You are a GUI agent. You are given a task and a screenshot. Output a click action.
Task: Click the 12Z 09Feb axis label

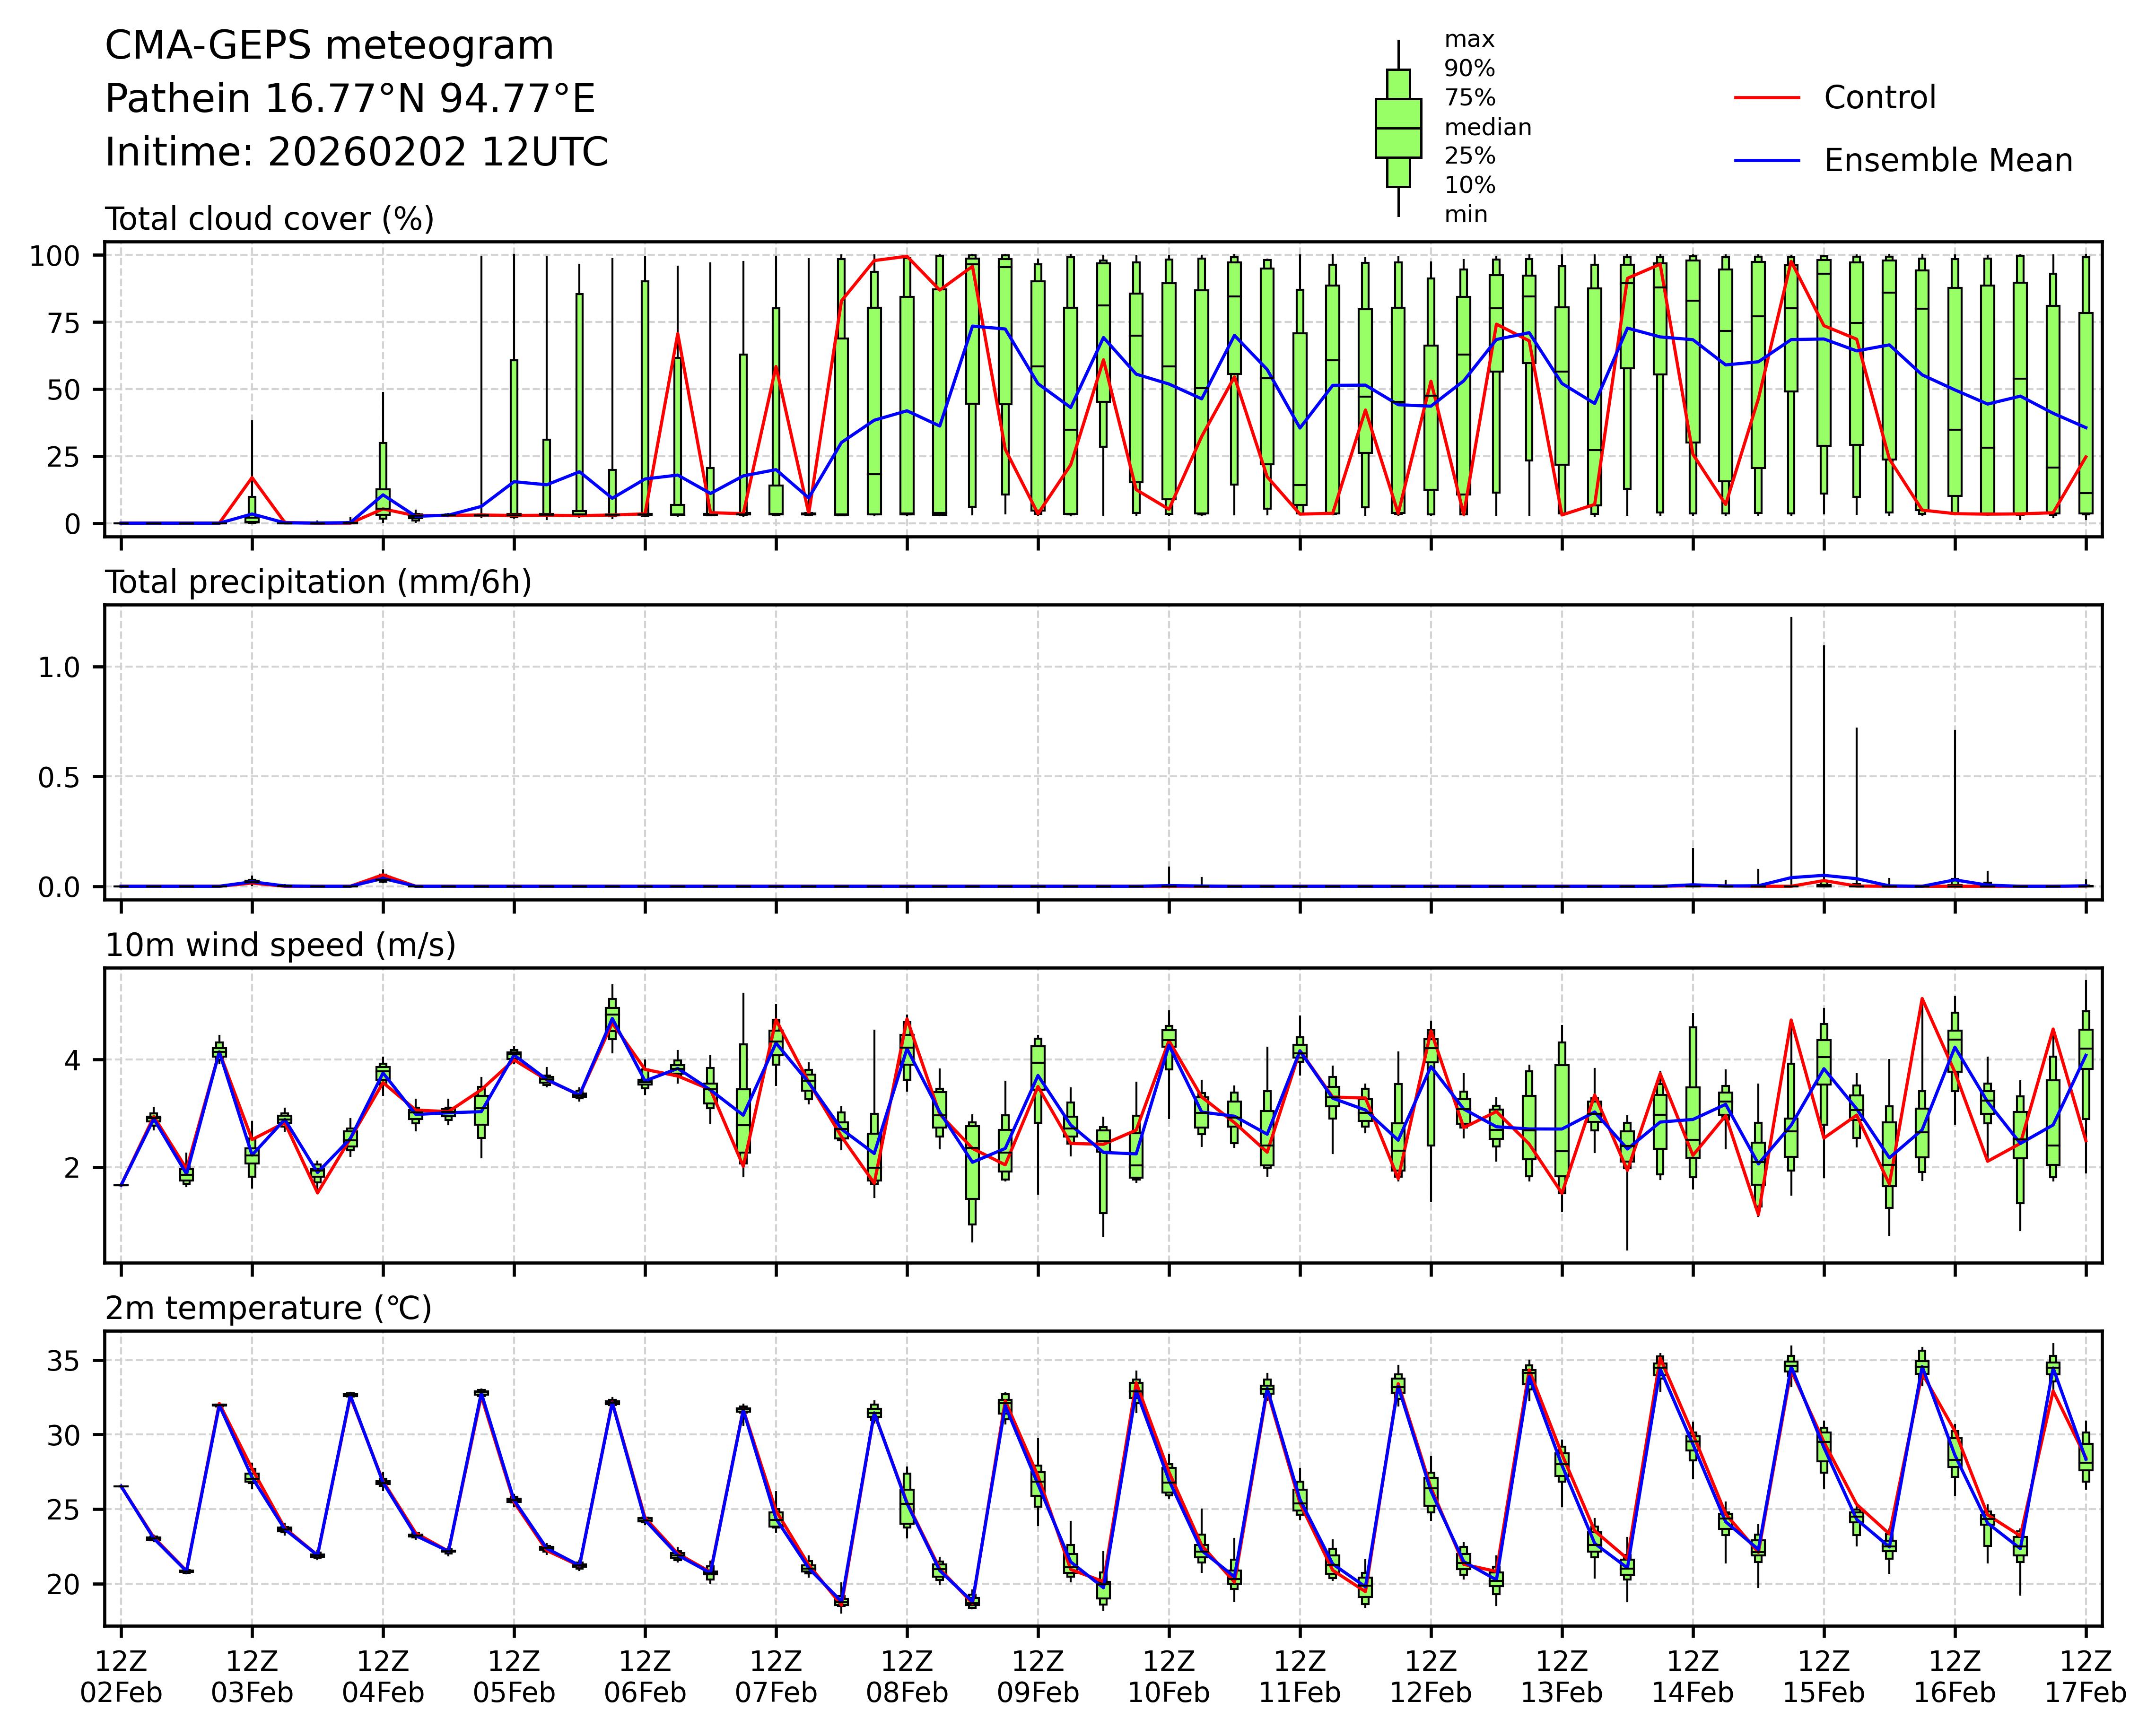(x=1038, y=1677)
